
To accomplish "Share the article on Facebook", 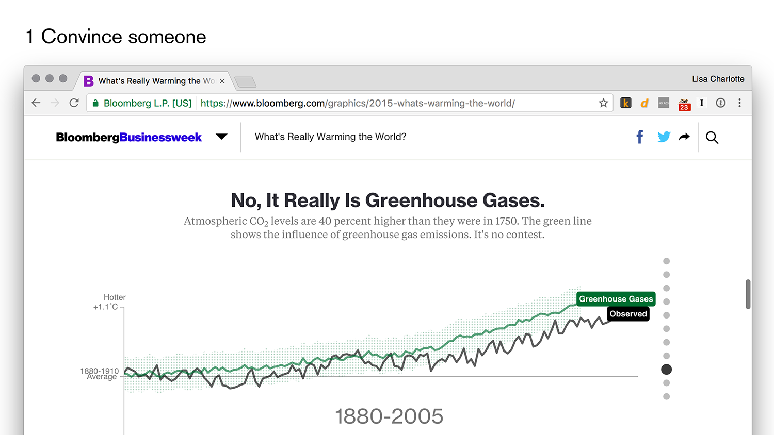I will (x=640, y=137).
